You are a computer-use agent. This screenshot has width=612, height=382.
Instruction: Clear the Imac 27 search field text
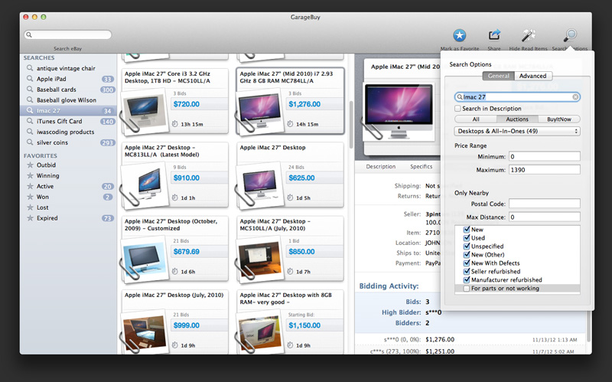[575, 97]
